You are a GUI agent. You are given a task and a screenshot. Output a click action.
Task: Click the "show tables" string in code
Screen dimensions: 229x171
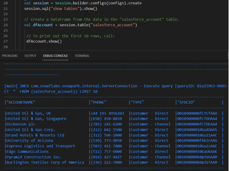[x=65, y=9]
